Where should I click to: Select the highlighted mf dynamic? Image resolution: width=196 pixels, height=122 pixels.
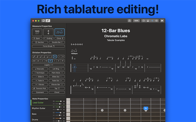click(x=50, y=61)
